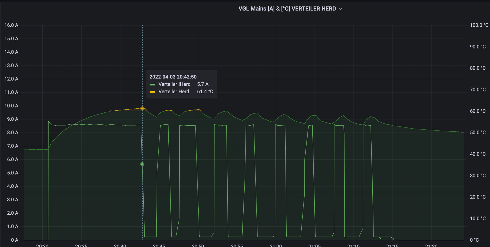The width and height of the screenshot is (490, 247).
Task: Click the 80.0 °C right axis label
Action: 478,68
